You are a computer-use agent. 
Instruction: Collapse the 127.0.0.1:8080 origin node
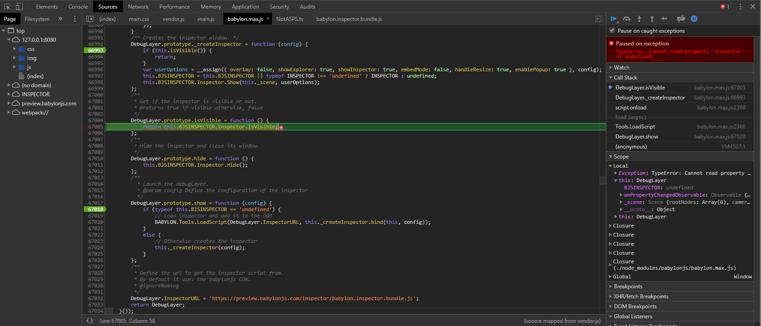tap(9, 40)
